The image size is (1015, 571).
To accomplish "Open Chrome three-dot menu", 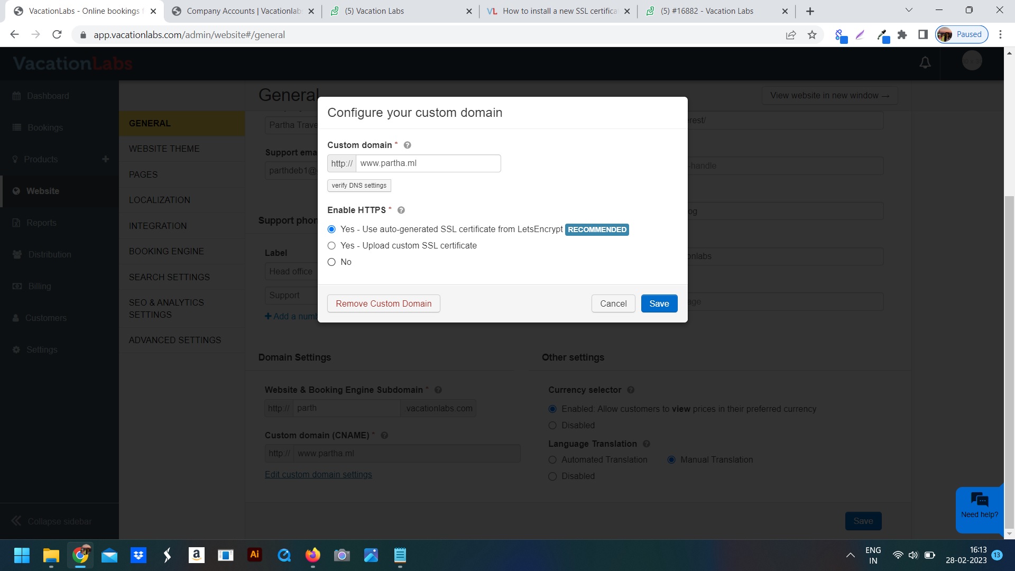I will [x=1000, y=35].
